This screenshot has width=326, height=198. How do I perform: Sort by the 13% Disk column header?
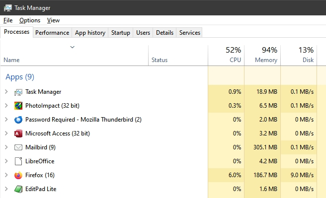(x=299, y=56)
